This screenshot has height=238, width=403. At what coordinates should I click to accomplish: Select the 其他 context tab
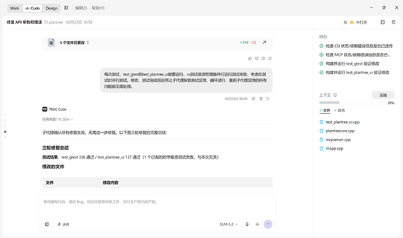pyautogui.click(x=339, y=111)
